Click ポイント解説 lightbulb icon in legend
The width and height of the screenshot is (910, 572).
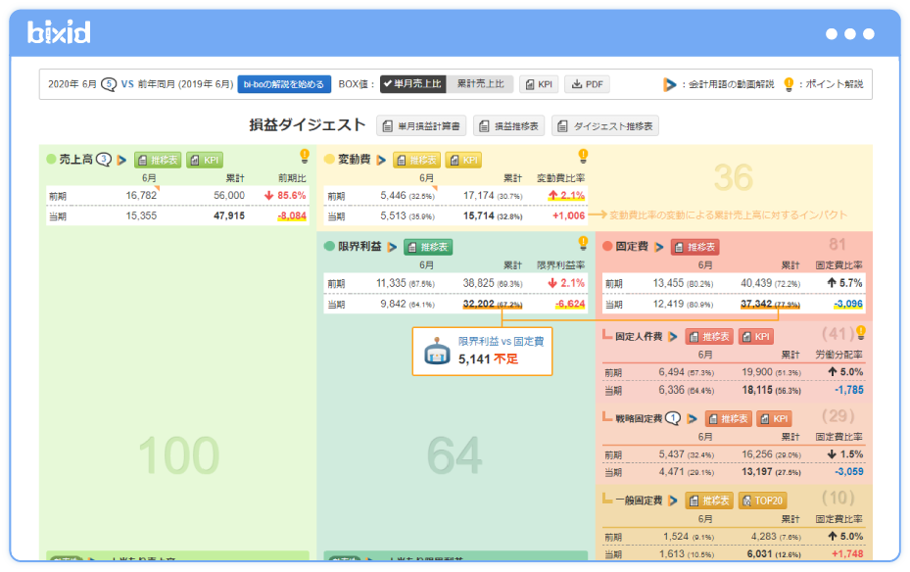point(789,84)
